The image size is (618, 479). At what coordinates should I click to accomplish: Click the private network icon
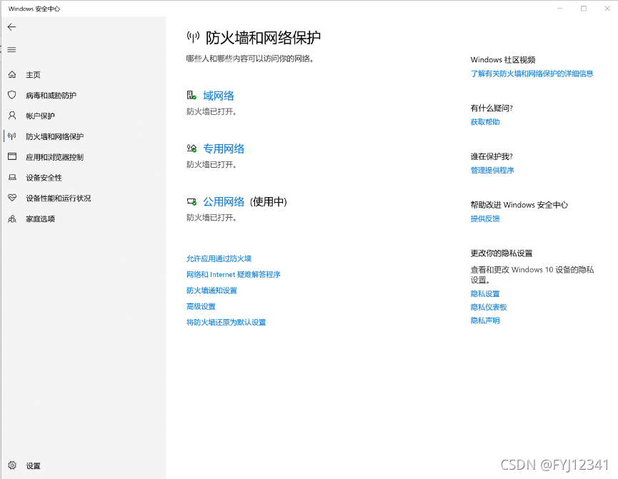coord(191,148)
